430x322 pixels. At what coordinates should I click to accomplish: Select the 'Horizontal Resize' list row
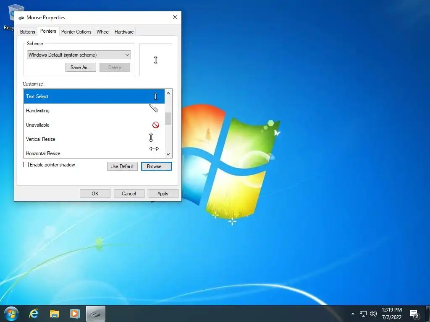94,153
